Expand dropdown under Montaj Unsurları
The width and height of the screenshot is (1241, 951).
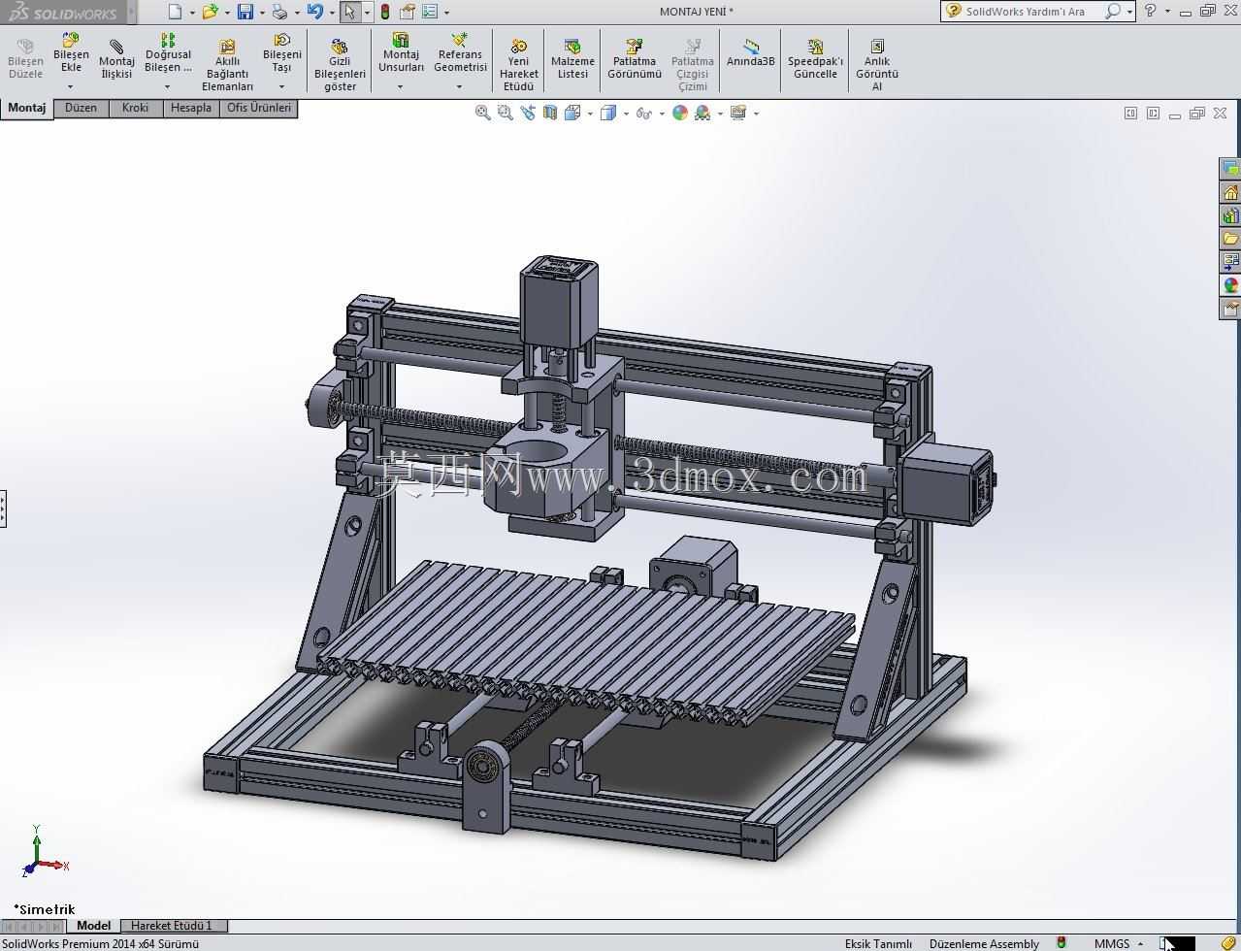click(x=401, y=86)
